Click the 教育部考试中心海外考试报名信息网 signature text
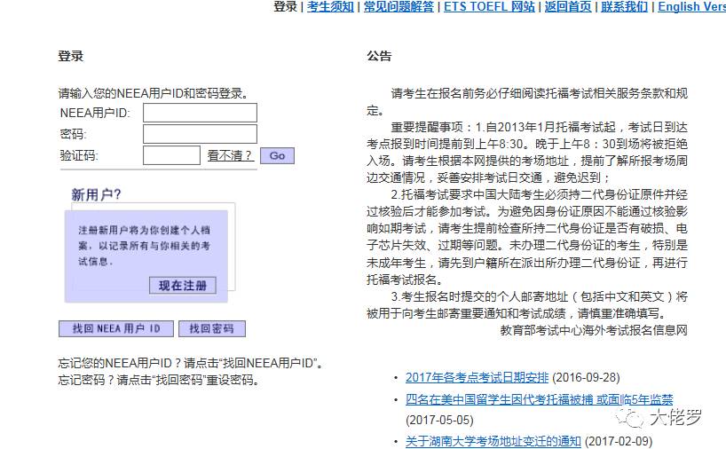This screenshot has width=726, height=449. [594, 330]
